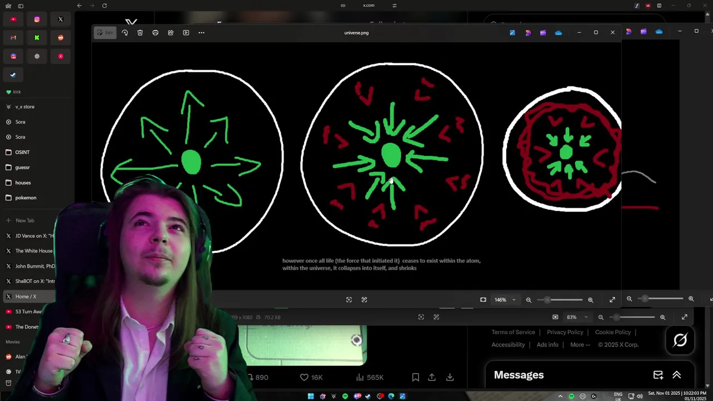Viewport: 713px width, 401px height.
Task: Open the uBlock Origin extension
Action: point(648,6)
